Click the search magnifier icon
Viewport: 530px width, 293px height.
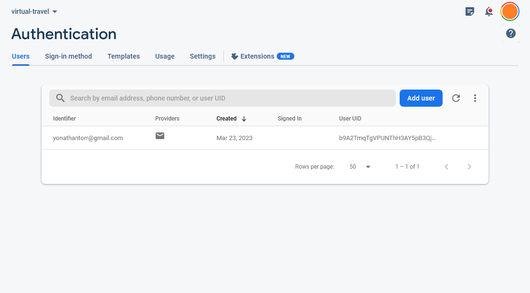pyautogui.click(x=60, y=98)
